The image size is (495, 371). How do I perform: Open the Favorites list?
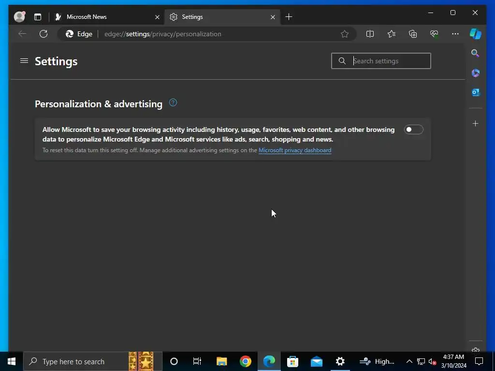(x=392, y=34)
